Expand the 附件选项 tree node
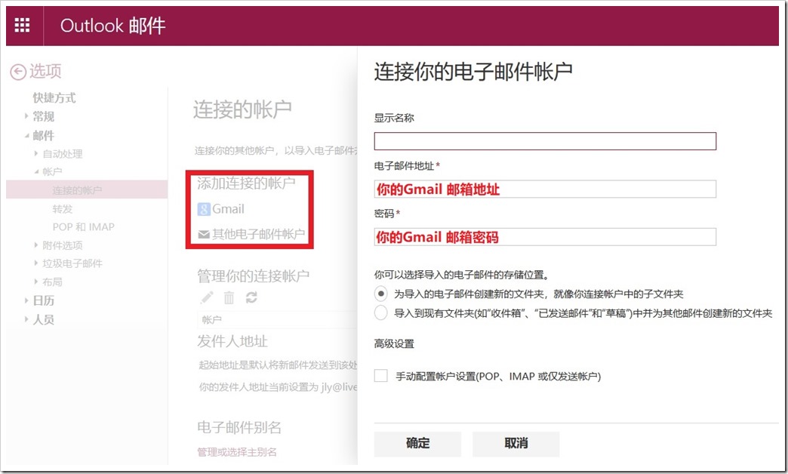Screen dimensions: 788x474 coord(35,245)
